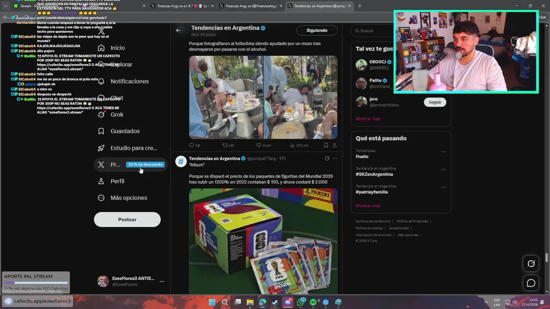This screenshot has width=550, height=309.
Task: Go to Inicio in the X sidebar
Action: pyautogui.click(x=111, y=48)
